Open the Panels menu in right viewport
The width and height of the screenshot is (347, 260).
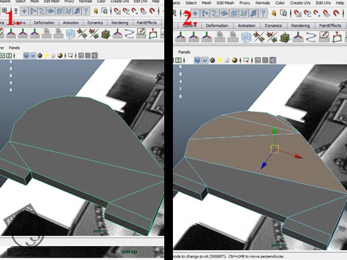pos(184,51)
